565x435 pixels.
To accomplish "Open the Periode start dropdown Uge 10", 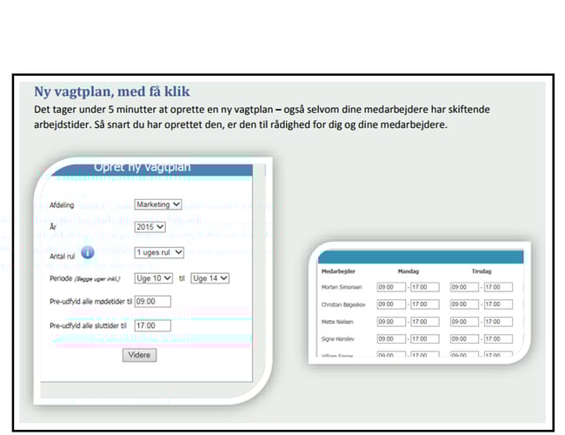I will pyautogui.click(x=154, y=278).
